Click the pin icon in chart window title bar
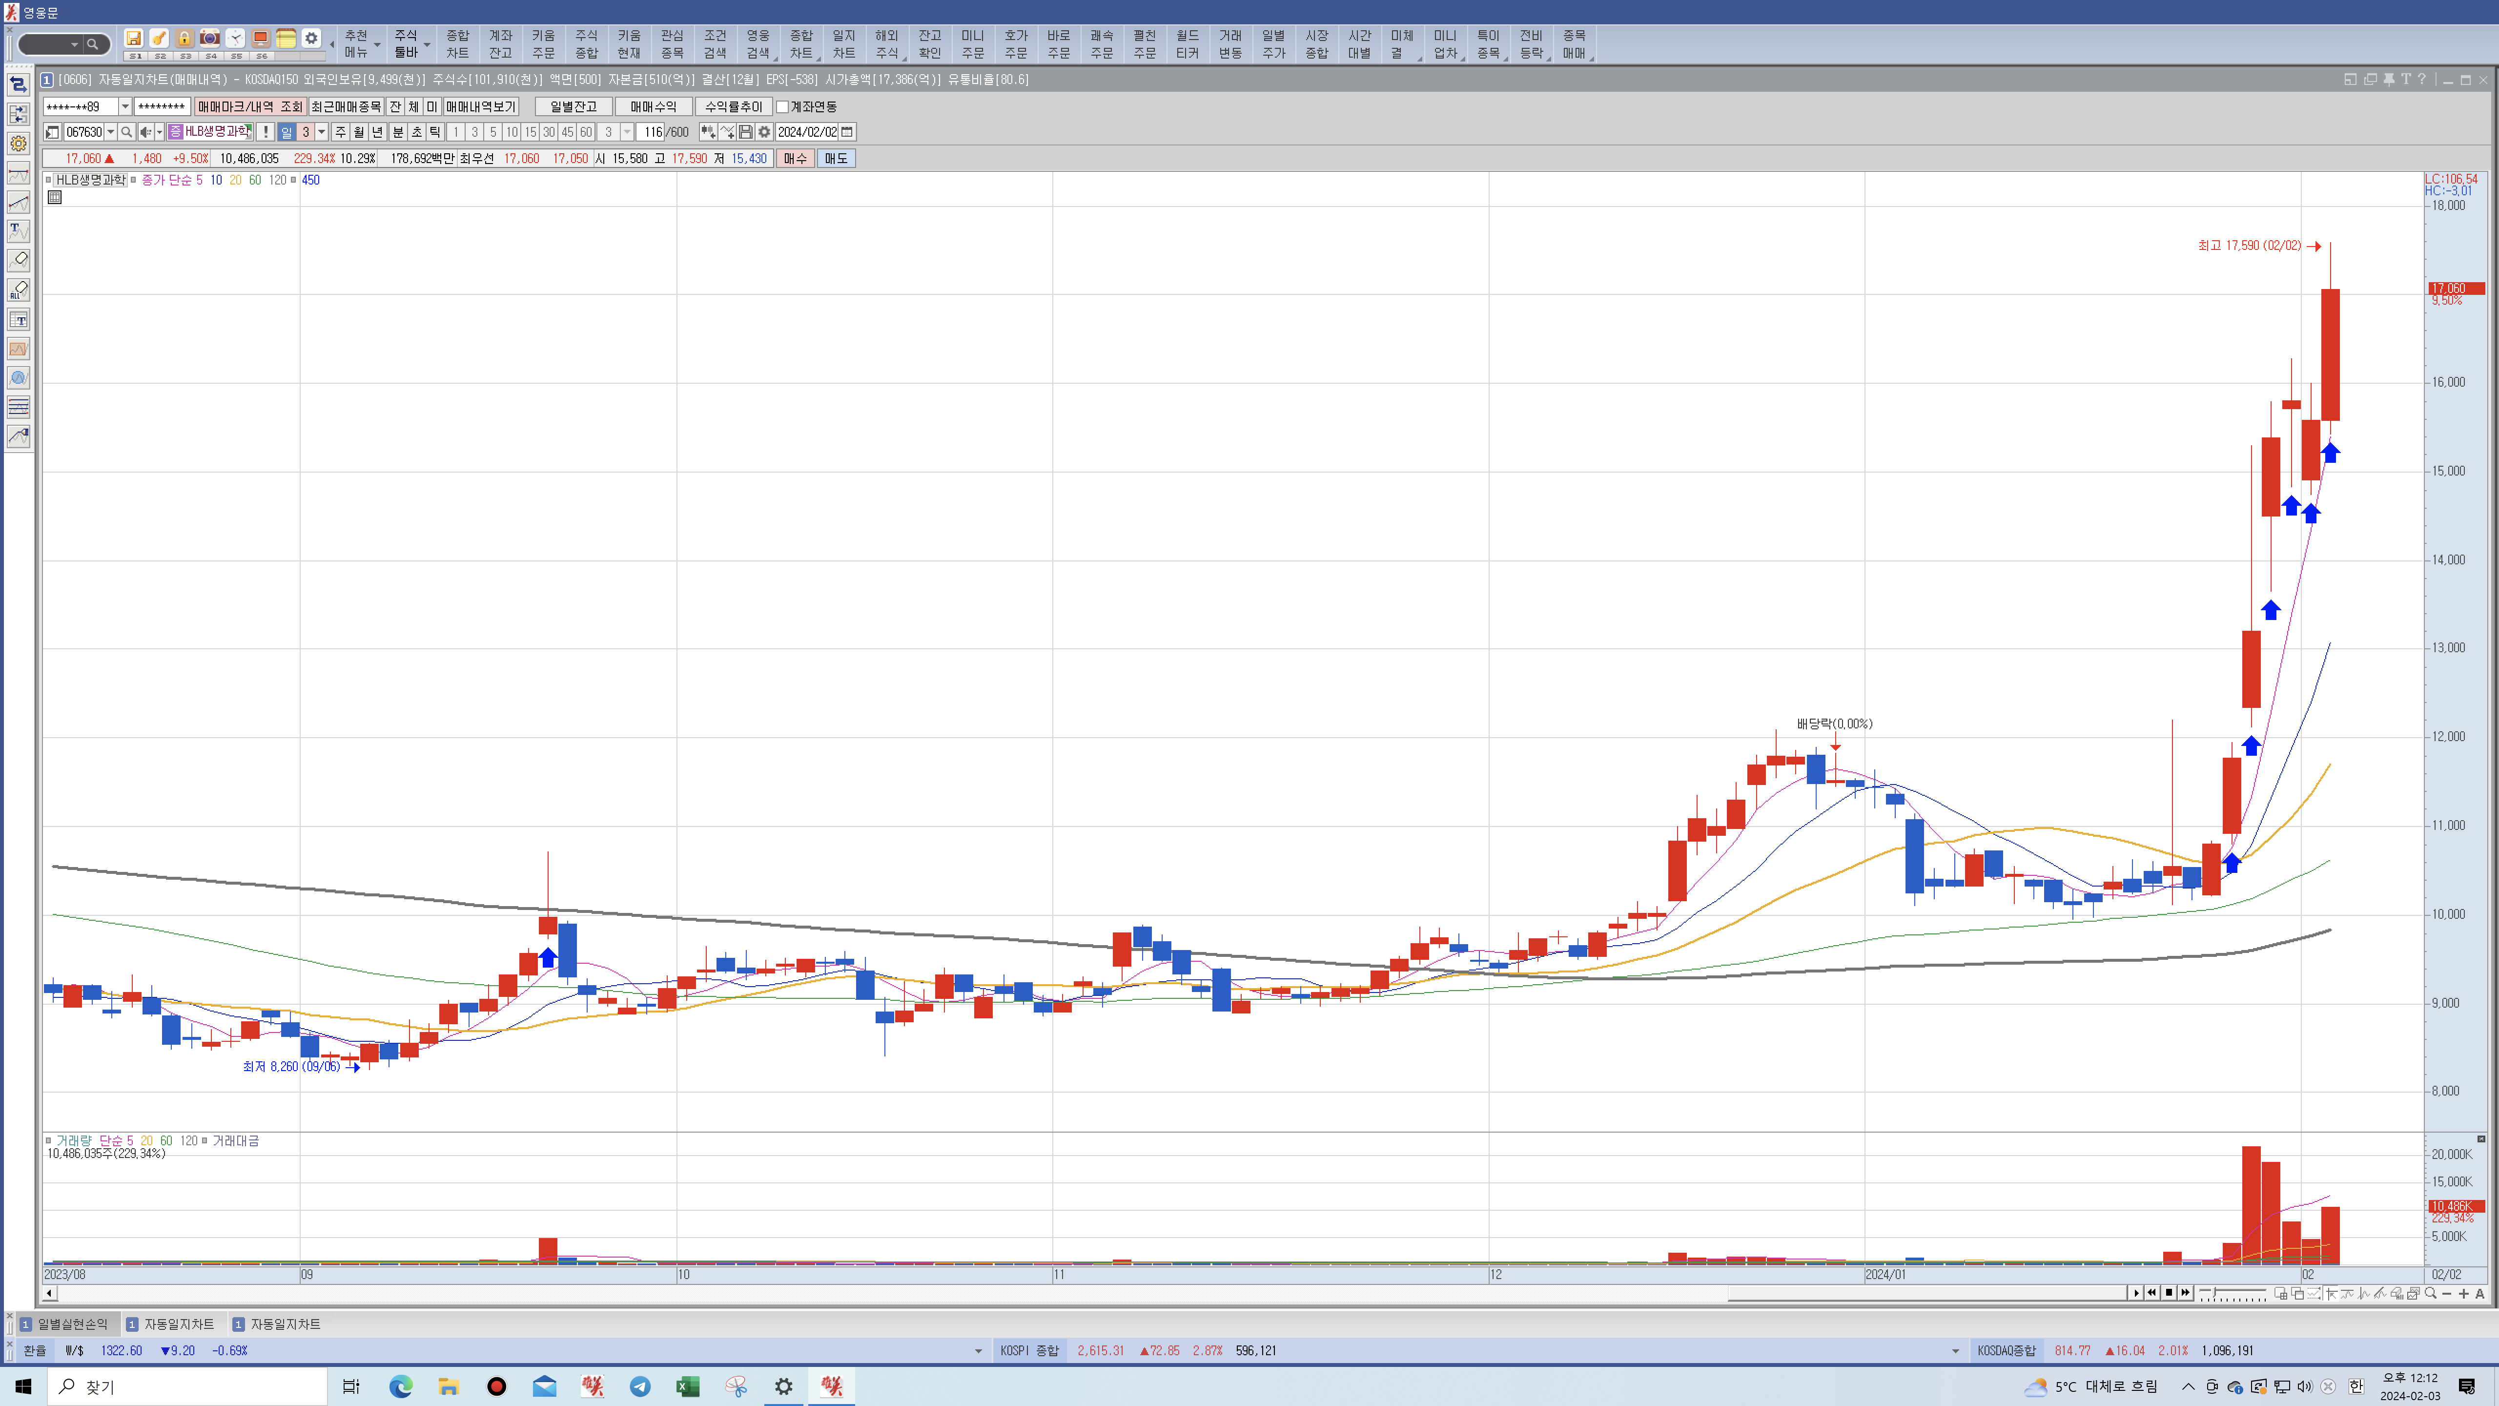The image size is (2499, 1406). coord(2389,80)
